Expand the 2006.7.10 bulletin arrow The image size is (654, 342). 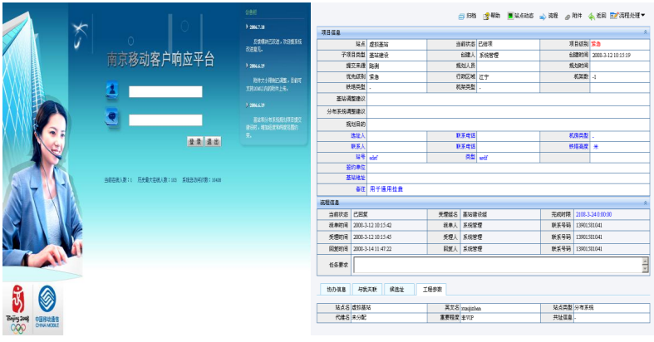(247, 27)
